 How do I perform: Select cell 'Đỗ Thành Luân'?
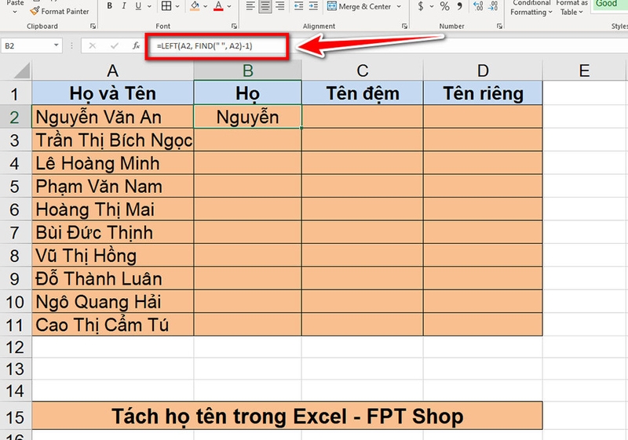coord(113,278)
